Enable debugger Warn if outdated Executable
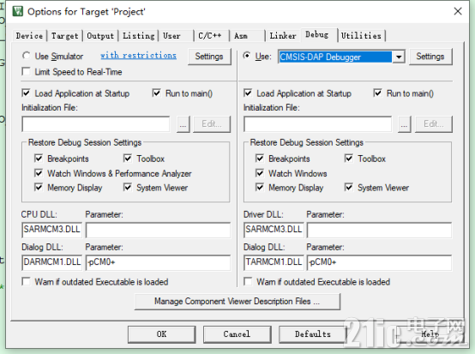 pyautogui.click(x=248, y=282)
